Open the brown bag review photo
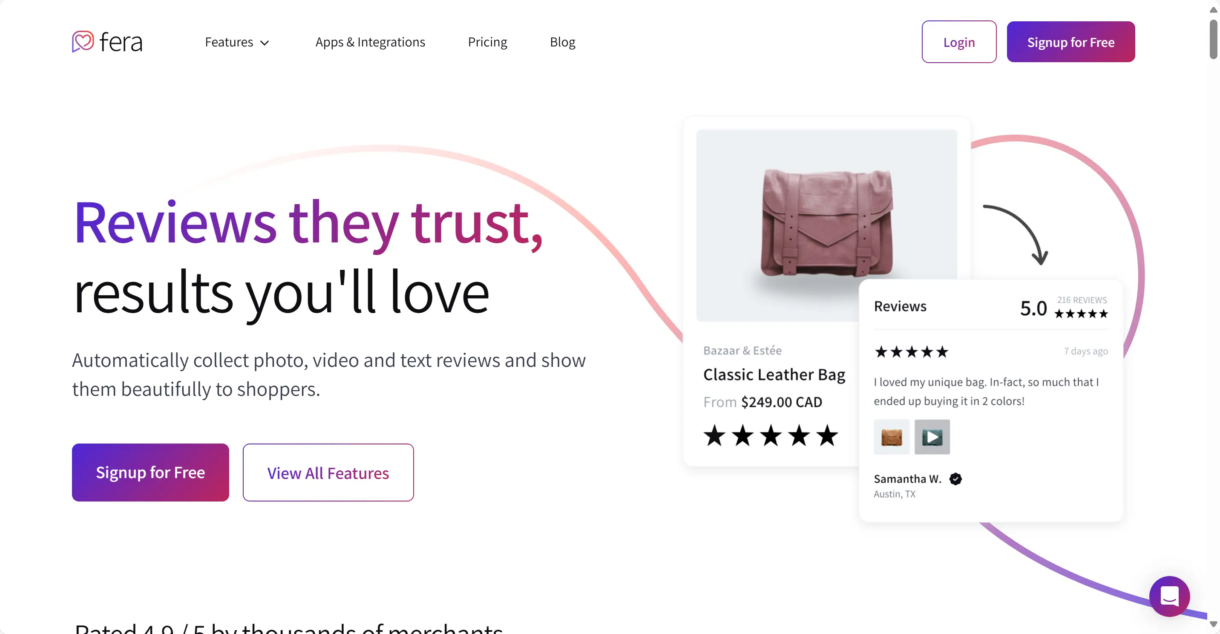Screen dimensions: 1220x634 (x=891, y=437)
